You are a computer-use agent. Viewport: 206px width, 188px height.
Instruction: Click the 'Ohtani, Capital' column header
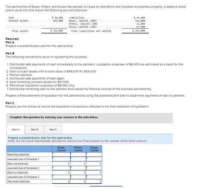pyautogui.click(x=78, y=149)
